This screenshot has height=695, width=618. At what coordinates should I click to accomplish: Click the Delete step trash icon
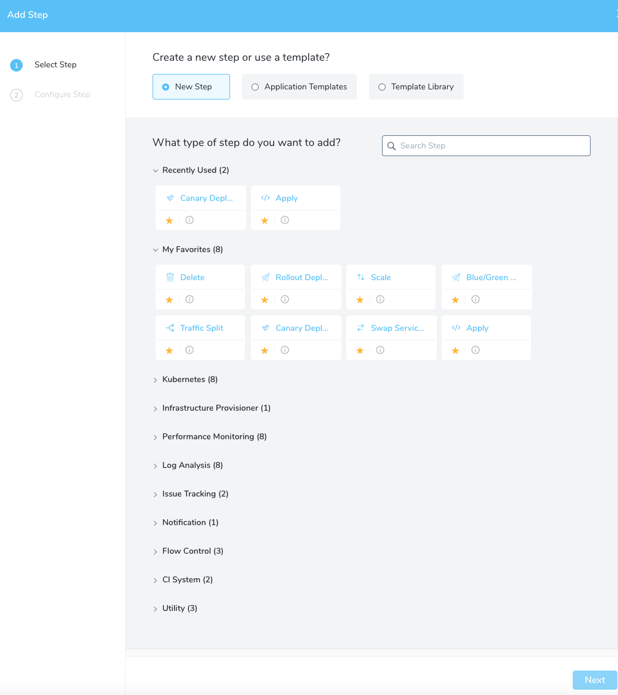point(170,278)
